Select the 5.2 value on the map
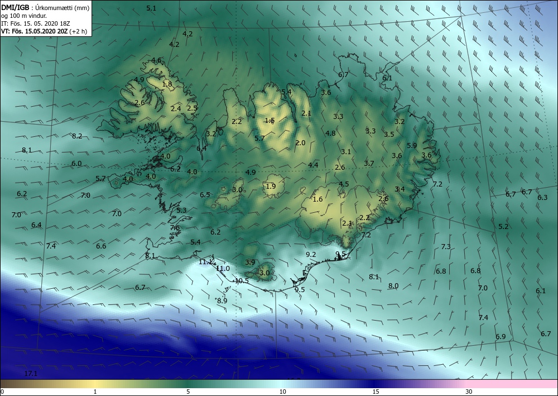This screenshot has width=558, height=396. coord(503,226)
